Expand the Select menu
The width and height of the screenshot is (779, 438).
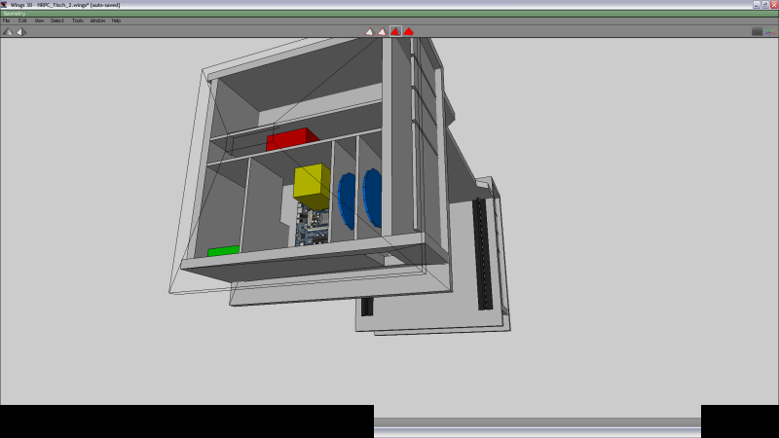(x=56, y=20)
